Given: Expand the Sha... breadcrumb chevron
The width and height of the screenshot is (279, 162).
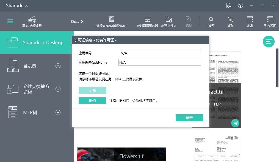Looking at the screenshot, I should 82,21.
